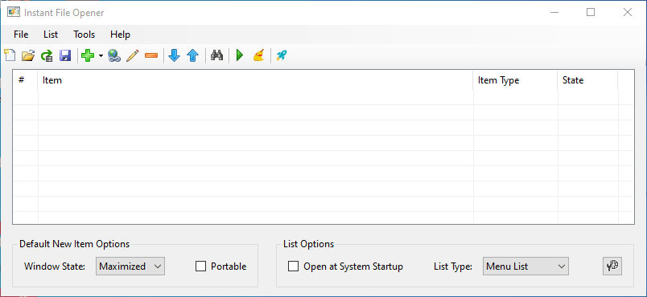Create a new list with the blank page icon
This screenshot has height=297, width=647.
point(10,55)
